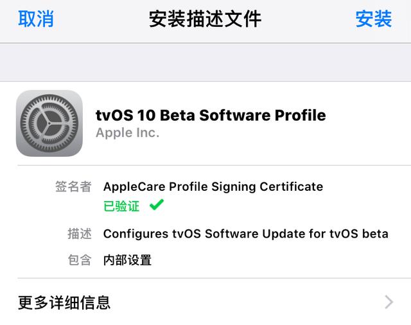Screen dimensions: 411x325
Task: Click the 描述 label
Action: click(79, 234)
